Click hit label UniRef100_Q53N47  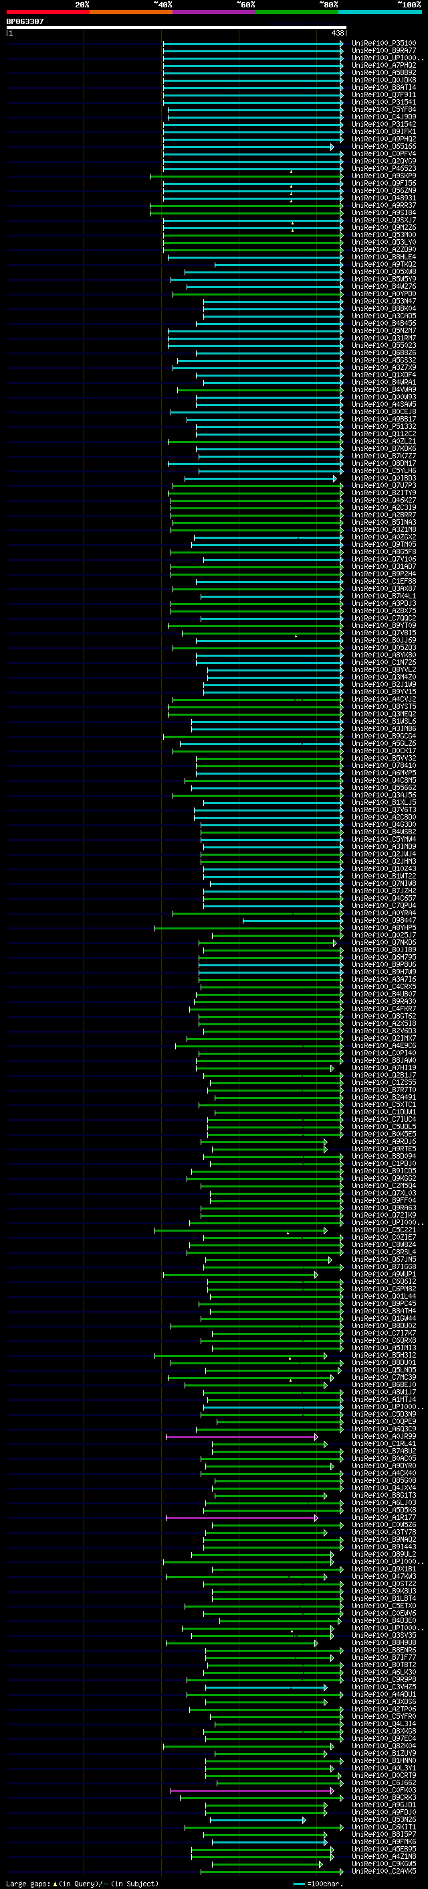coord(384,302)
